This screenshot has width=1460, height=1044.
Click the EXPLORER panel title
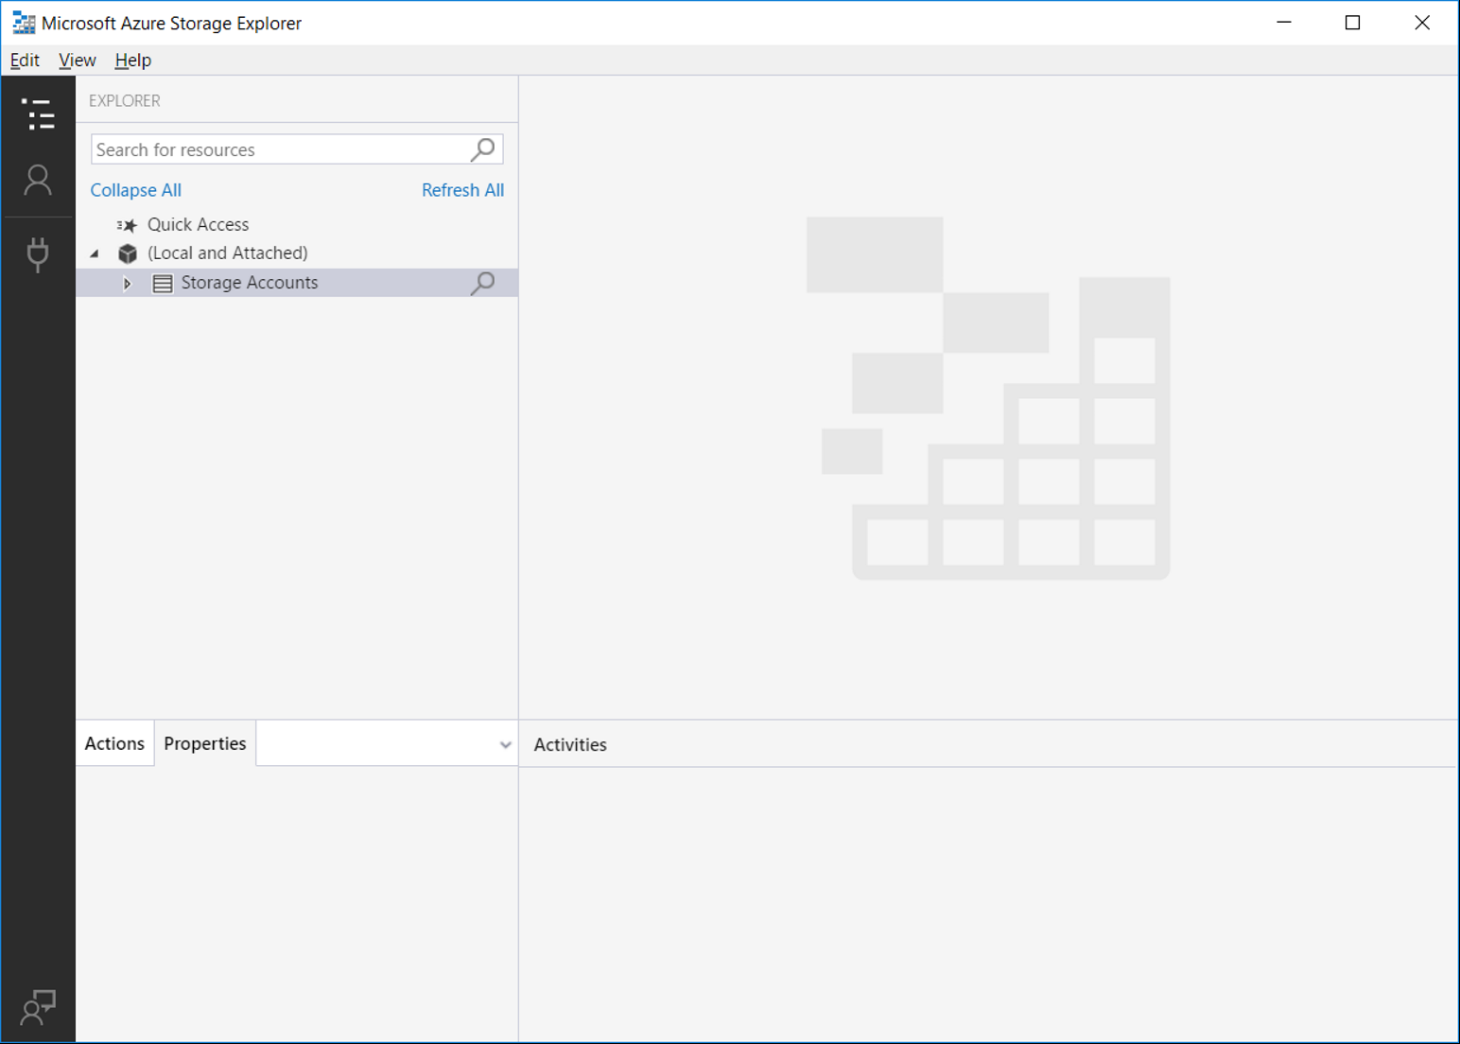[x=125, y=100]
